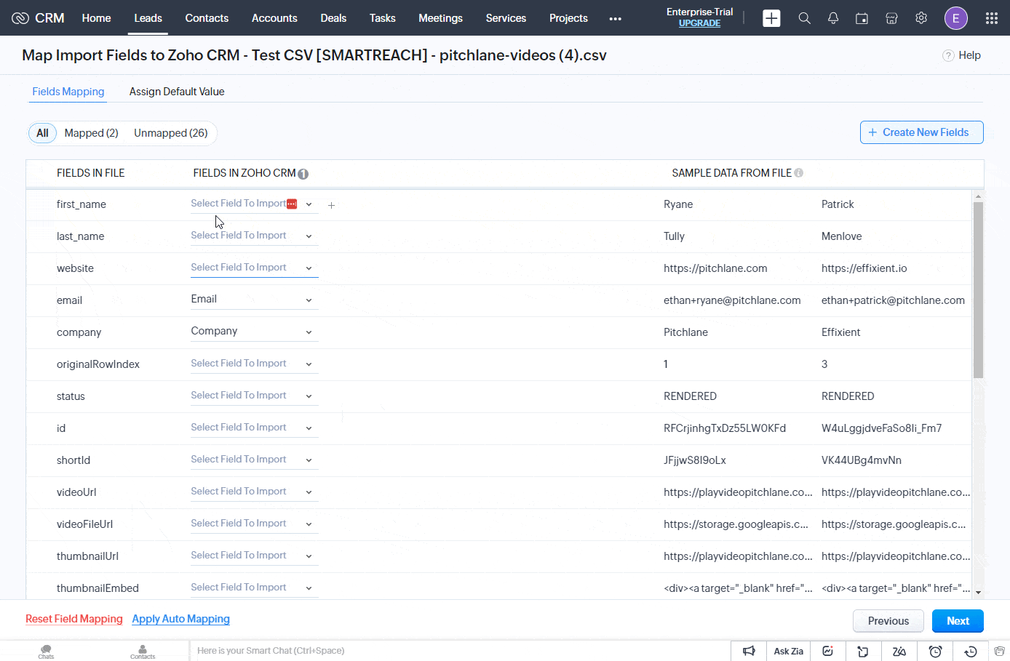Click the UPGRADE link
Screen dimensions: 1010x661
point(699,23)
